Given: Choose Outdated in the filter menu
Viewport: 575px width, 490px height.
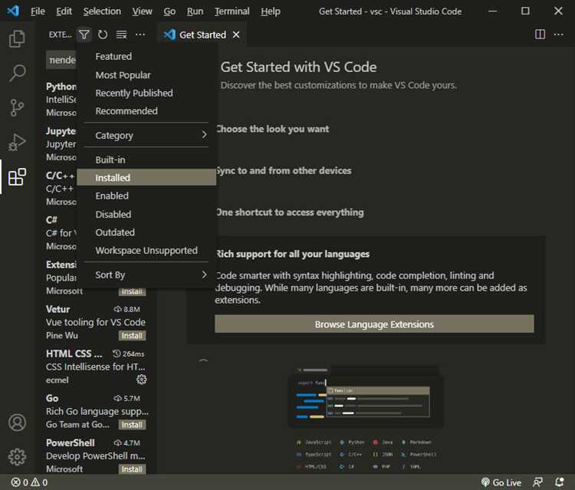Looking at the screenshot, I should tap(115, 232).
